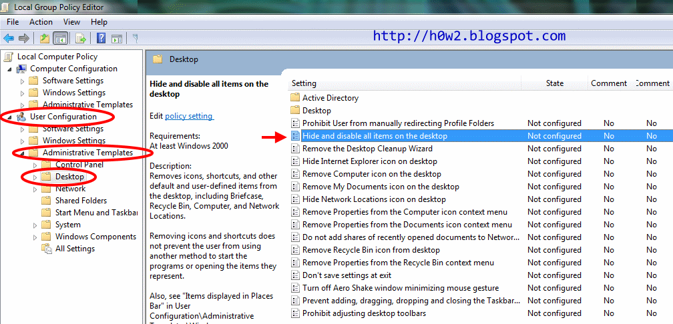This screenshot has height=324, width=673.
Task: Go up one level with folder icon
Action: click(x=45, y=39)
